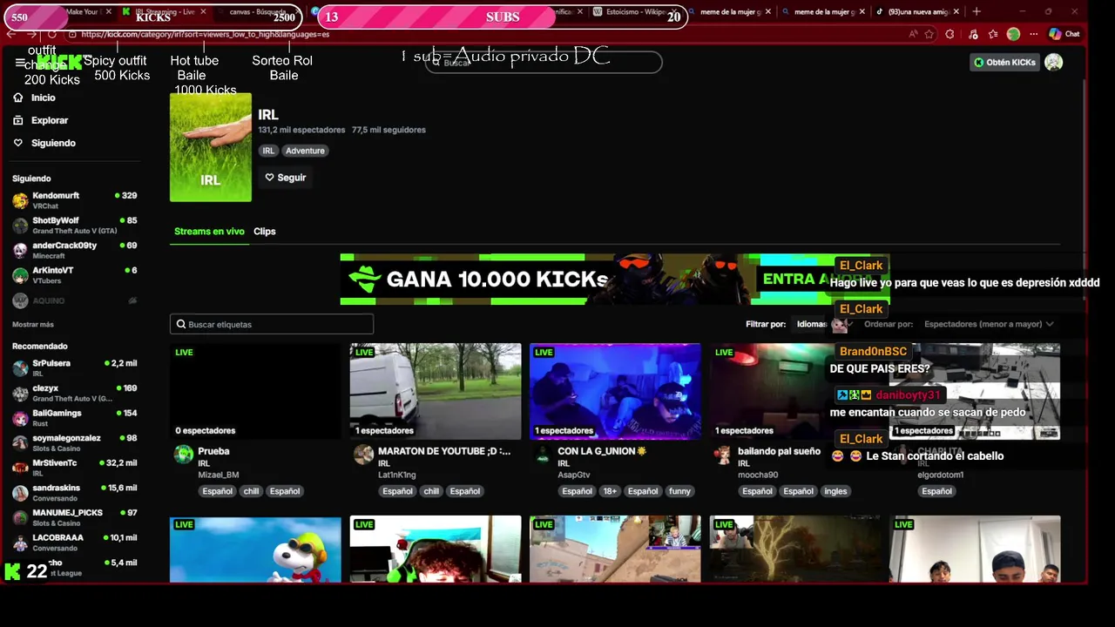Open the Inicio home icon in sidebar
Screen dimensions: 1115x627
[x=18, y=98]
